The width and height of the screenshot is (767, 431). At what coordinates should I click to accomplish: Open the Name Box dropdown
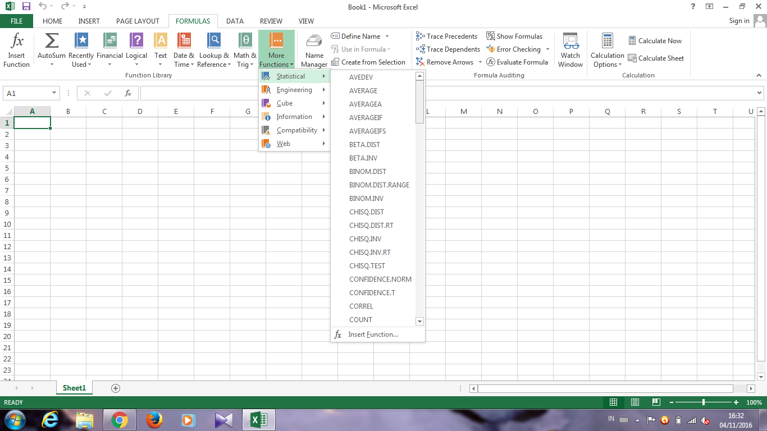coord(54,93)
